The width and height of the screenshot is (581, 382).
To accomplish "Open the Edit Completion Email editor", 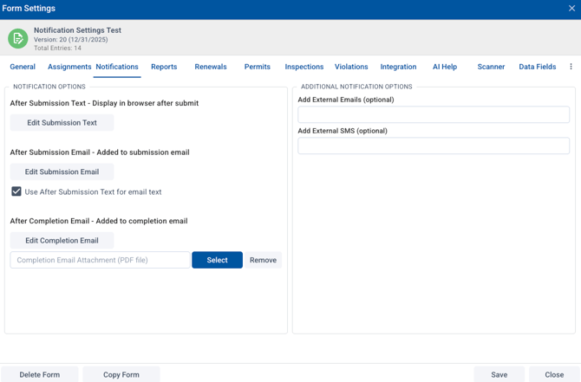I will tap(62, 241).
